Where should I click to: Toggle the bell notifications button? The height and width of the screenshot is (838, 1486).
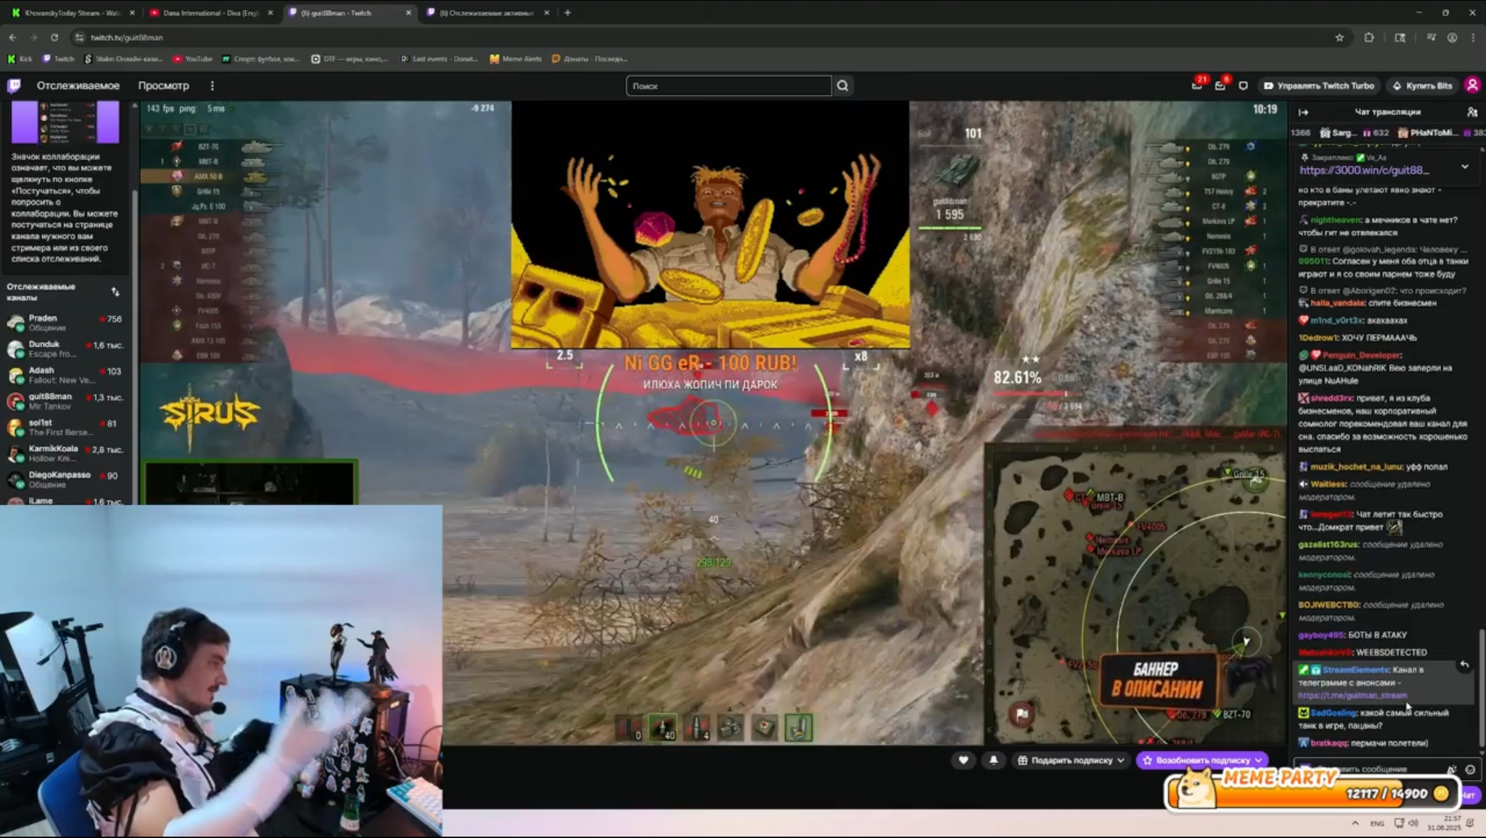coord(994,760)
